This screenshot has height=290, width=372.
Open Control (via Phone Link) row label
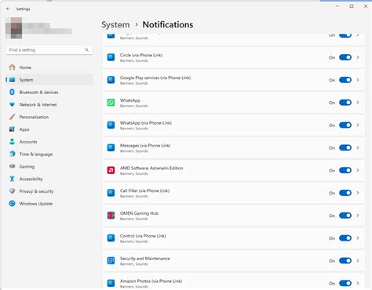143,236
